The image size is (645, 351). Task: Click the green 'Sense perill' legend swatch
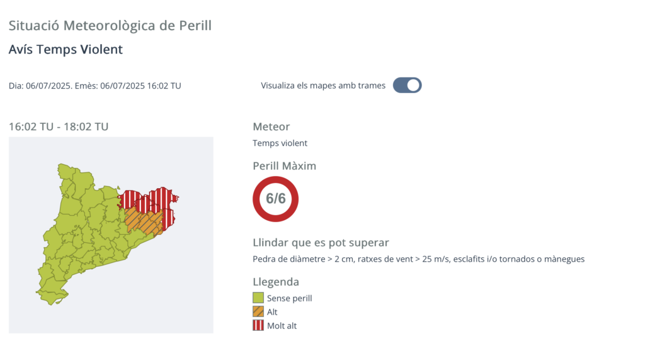(x=258, y=298)
